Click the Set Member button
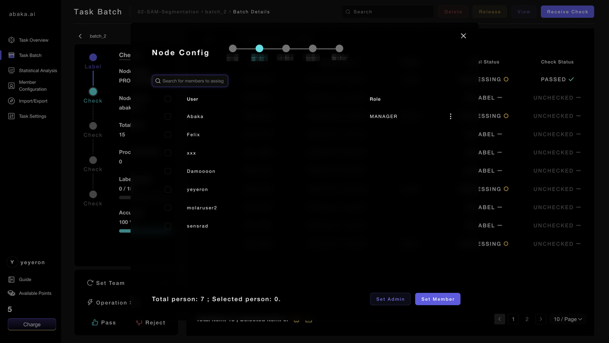 coord(437,299)
